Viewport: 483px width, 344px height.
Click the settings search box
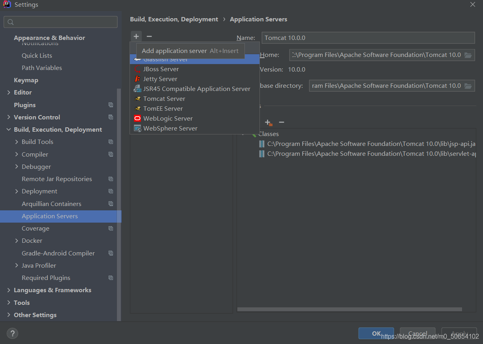pos(60,22)
